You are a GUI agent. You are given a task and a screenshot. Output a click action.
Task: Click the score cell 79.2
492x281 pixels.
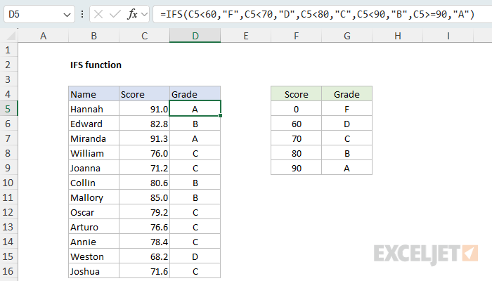[x=144, y=212]
